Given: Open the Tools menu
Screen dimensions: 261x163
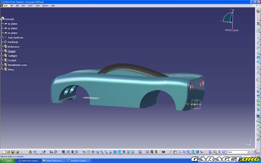Looking at the screenshot, I should 38,6.
